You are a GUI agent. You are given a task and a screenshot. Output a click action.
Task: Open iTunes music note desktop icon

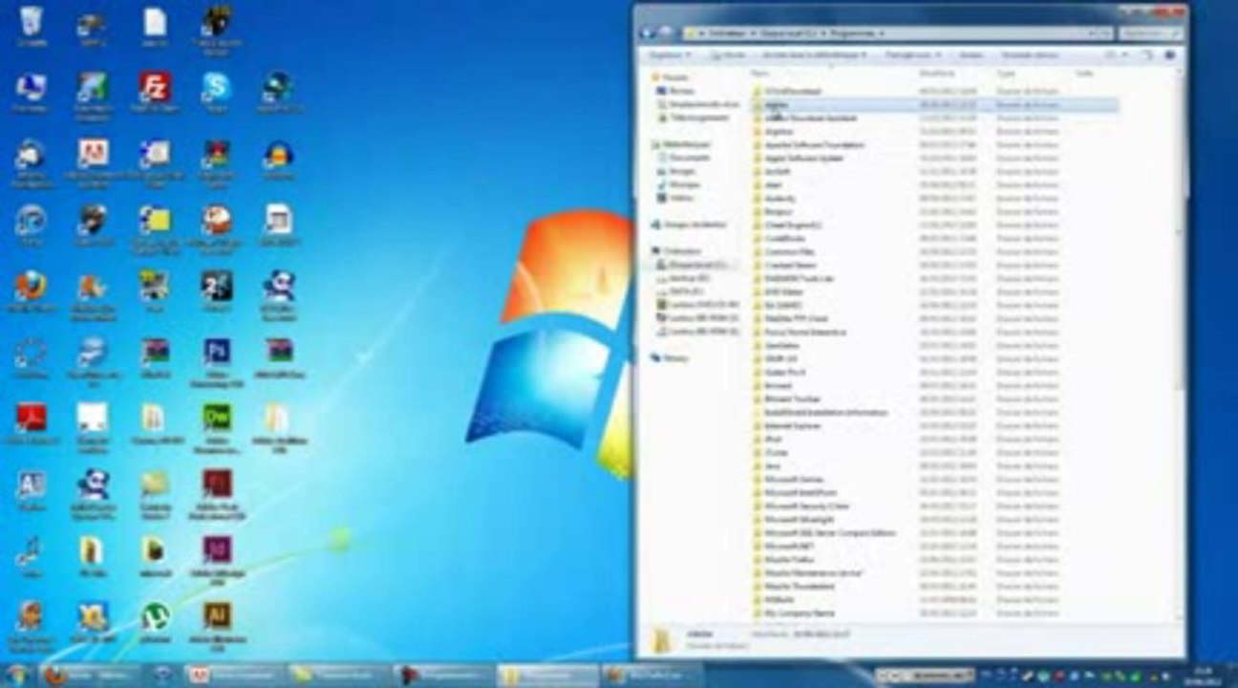click(31, 556)
